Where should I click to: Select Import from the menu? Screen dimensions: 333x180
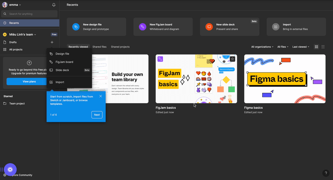(x=69, y=82)
